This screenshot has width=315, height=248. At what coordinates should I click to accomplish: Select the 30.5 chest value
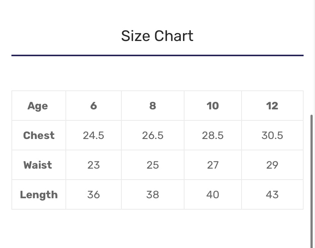pos(272,136)
